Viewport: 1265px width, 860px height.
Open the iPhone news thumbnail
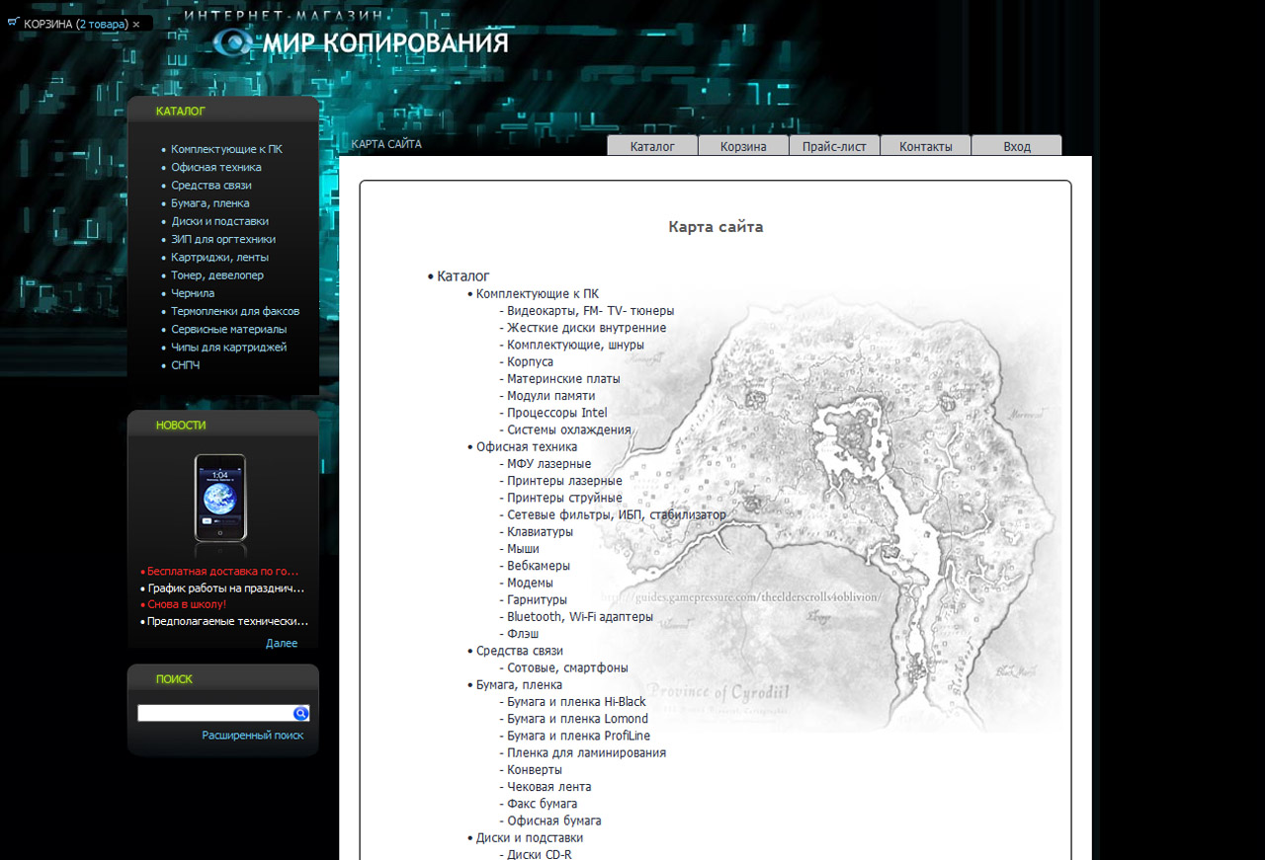coord(220,499)
